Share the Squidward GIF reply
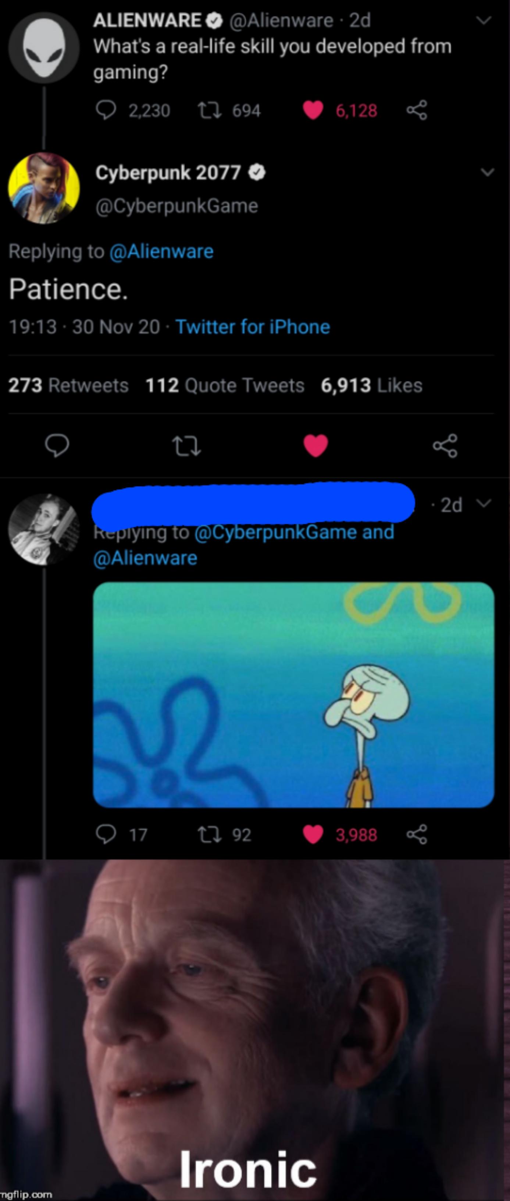Screen dimensions: 510x1201 416,834
